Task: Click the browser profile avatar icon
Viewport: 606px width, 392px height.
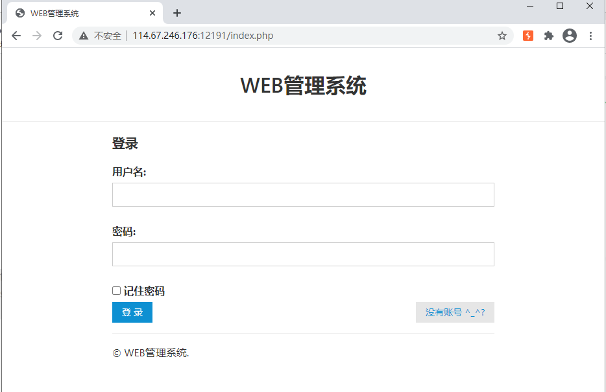Action: click(x=570, y=36)
